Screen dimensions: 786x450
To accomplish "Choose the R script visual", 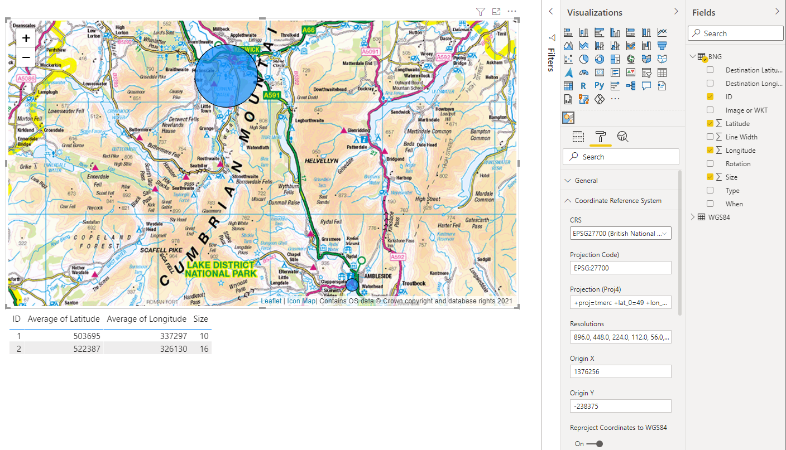I will pos(584,86).
